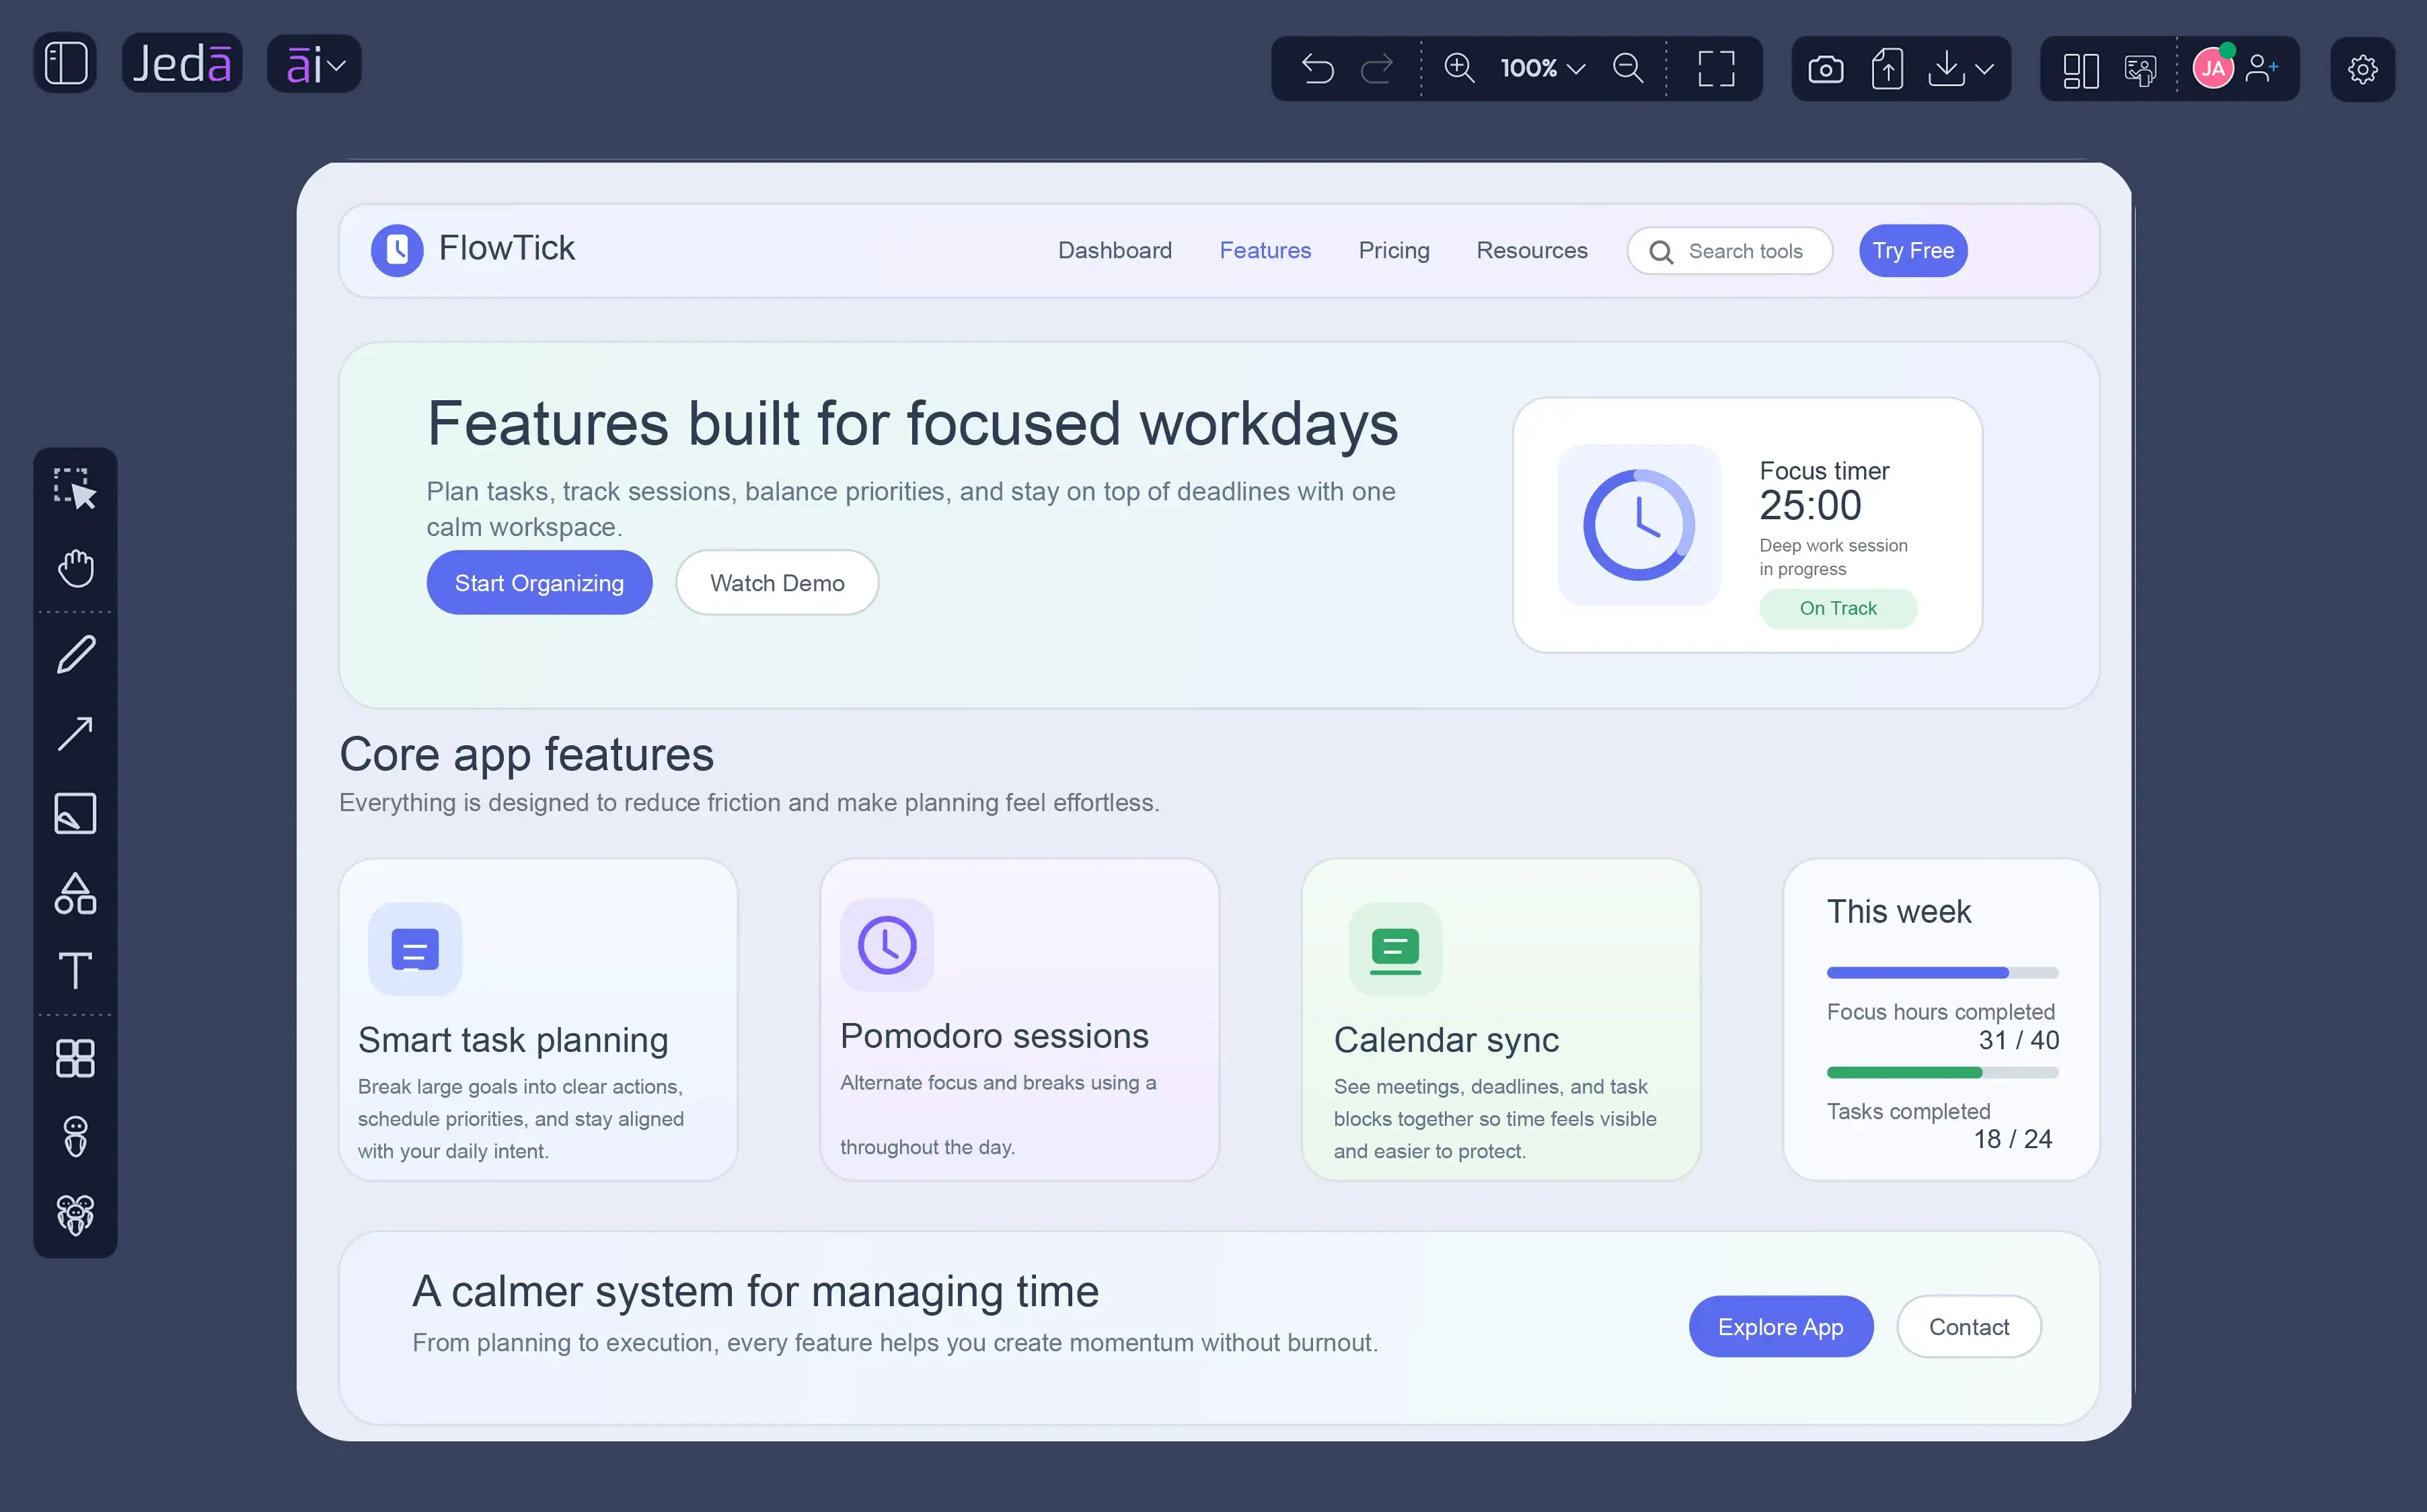This screenshot has height=1512, width=2427.
Task: Open the 100% zoom level dropdown
Action: click(x=1542, y=68)
